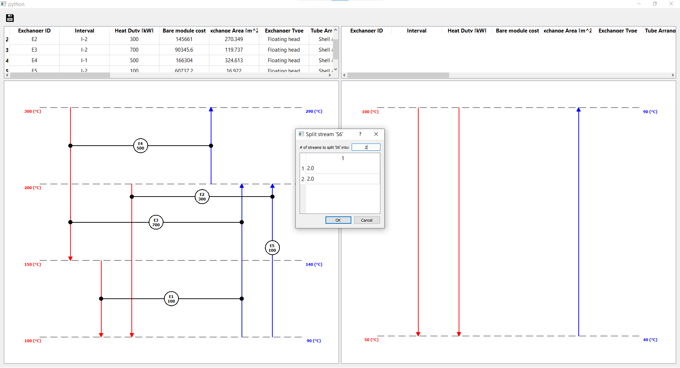Viewport: 680px width, 368px height.
Task: Click the Exchanger Type header in the left table
Action: [x=284, y=31]
